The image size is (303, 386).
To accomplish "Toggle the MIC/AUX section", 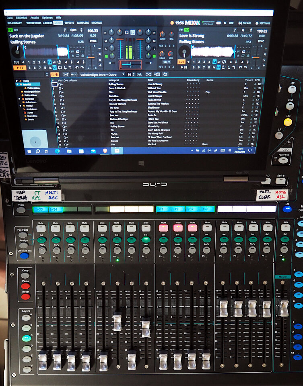I will [97, 23].
